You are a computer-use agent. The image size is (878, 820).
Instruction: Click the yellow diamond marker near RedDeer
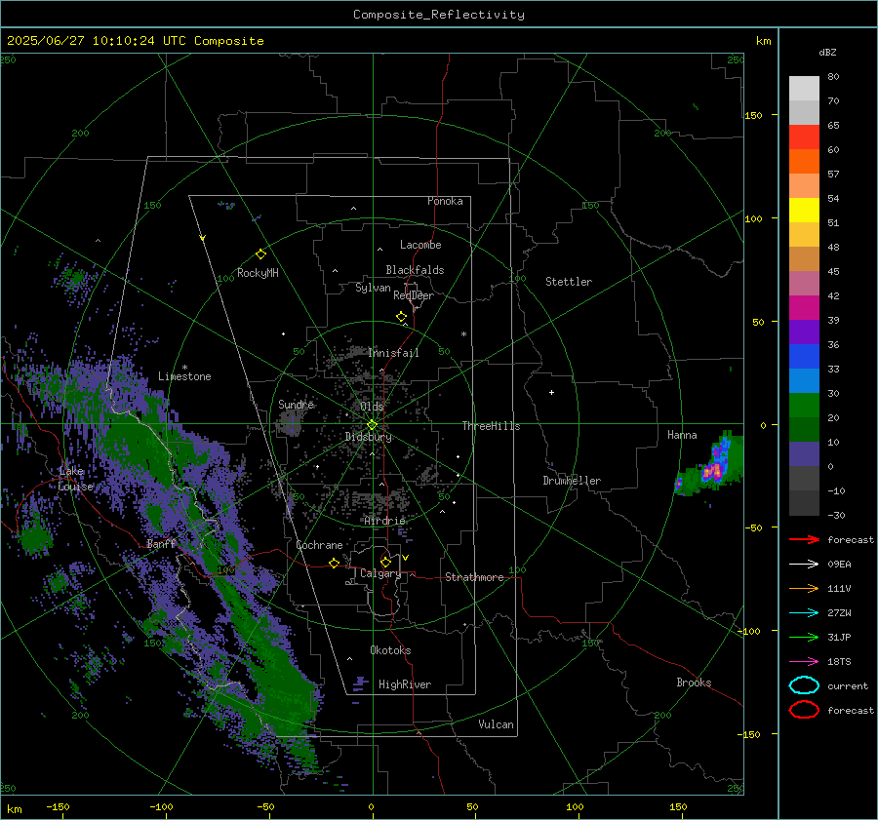pyautogui.click(x=401, y=317)
